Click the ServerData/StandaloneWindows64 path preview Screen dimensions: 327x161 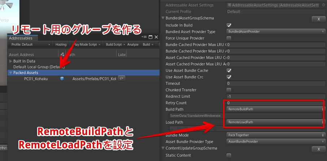click(245, 115)
